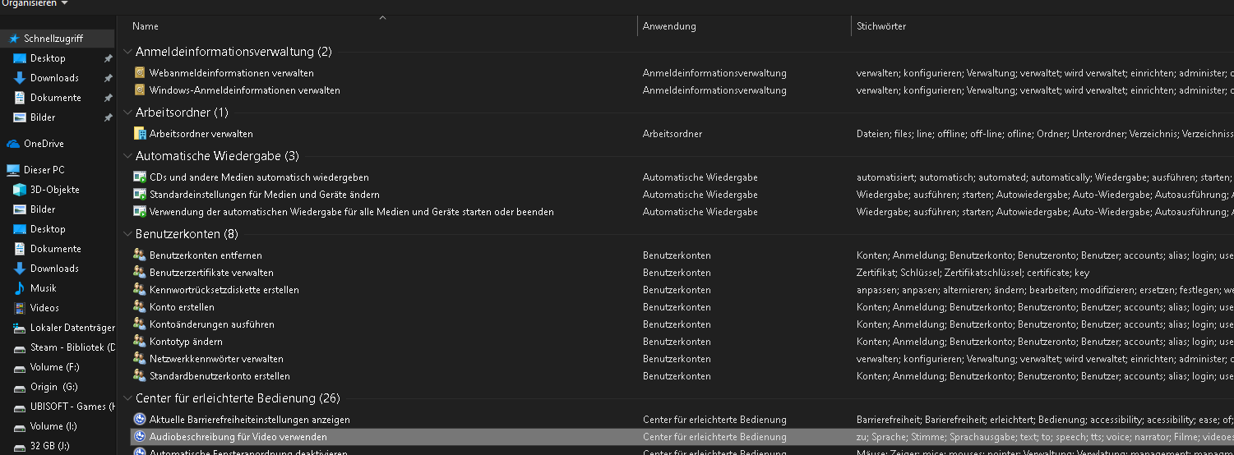The image size is (1234, 455).
Task: Click the Kennwortrücksetzdiskette erstellen icon
Action: (x=140, y=290)
